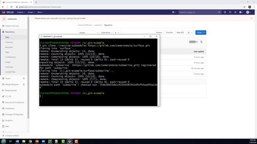Open Operations in the sidebar

(x=10, y=108)
